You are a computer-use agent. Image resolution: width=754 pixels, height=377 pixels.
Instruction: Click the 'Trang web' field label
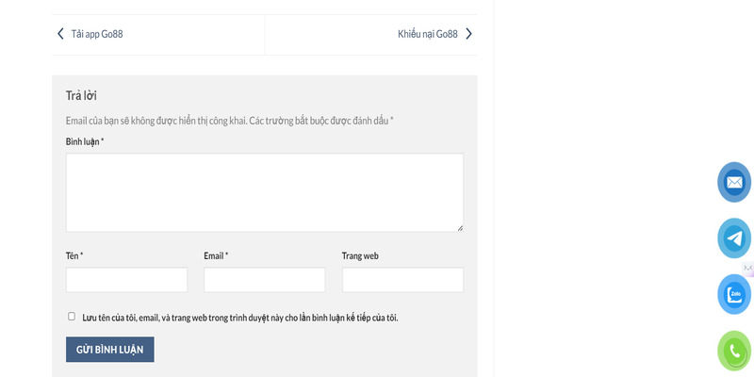(x=360, y=255)
